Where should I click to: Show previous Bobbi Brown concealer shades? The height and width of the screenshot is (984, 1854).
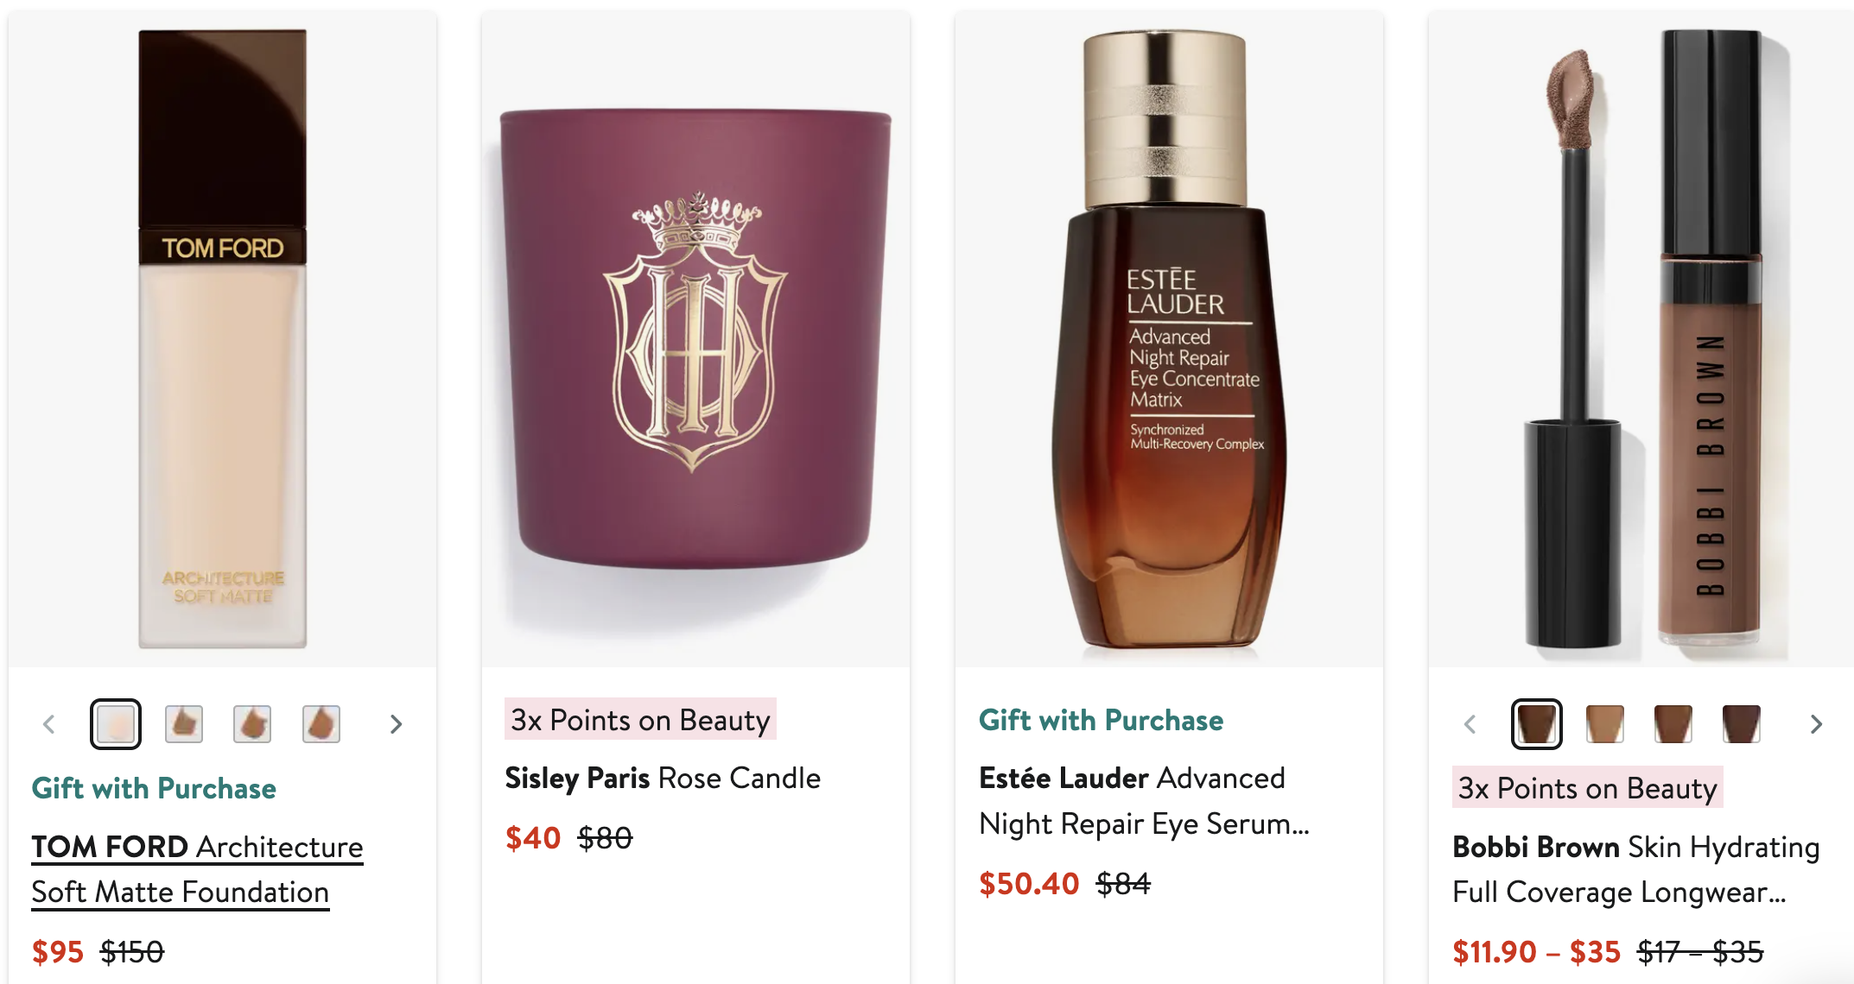pyautogui.click(x=1470, y=724)
